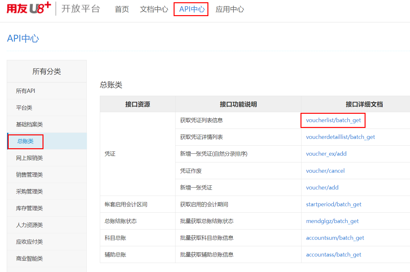Open the accountsum/batch_get API link
The height and width of the screenshot is (272, 410).
(335, 238)
